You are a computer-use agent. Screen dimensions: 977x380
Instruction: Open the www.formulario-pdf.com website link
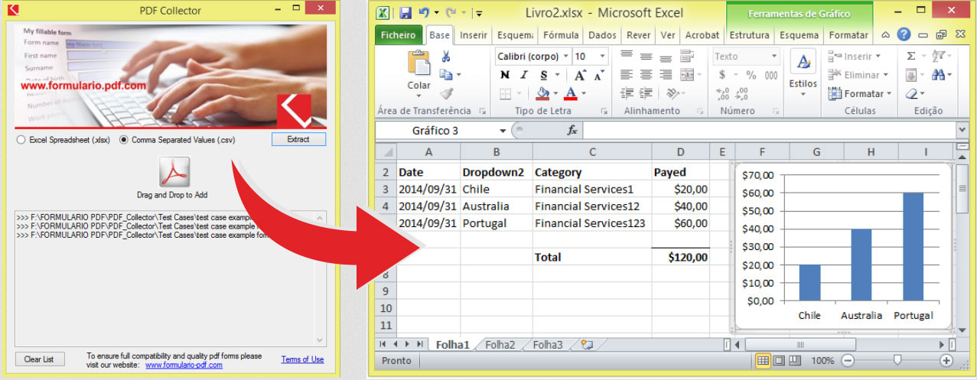184,365
